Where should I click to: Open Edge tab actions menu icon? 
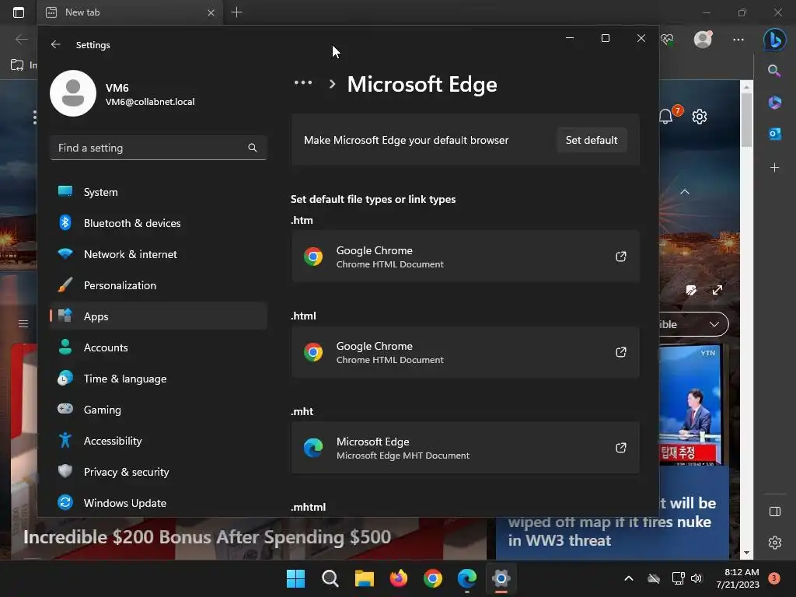click(19, 12)
